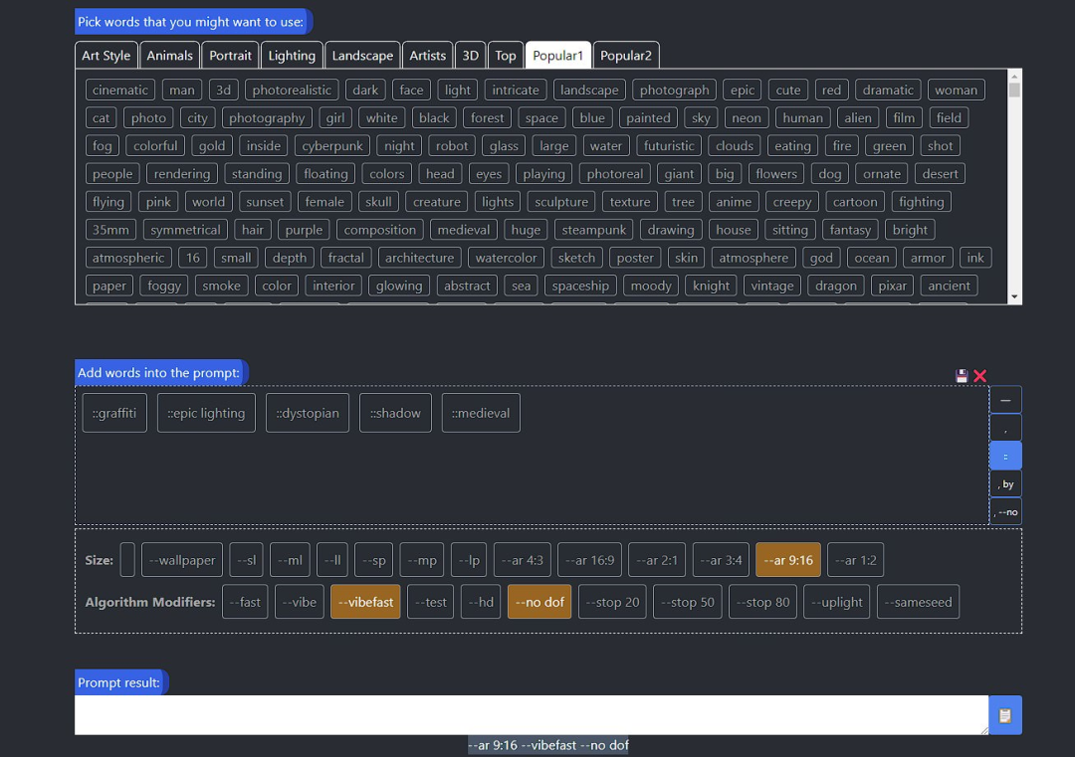The width and height of the screenshot is (1075, 757).
Task: Click the red X clear prompt icon
Action: coord(979,376)
